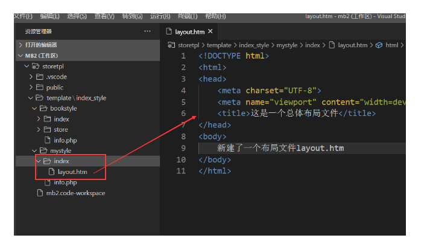Screen dimensions: 427x238
Task: Click the 新建了一个布局文件layout.htm text line
Action: 280,148
